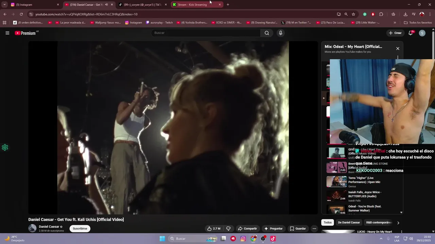The image size is (435, 244).
Task: Open the ECKO vs SIMER bookmark
Action: click(x=226, y=23)
